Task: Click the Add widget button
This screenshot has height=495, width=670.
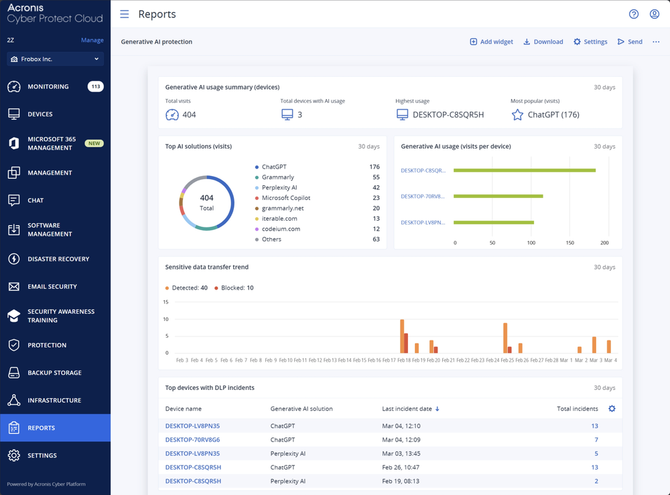Action: [x=491, y=41]
